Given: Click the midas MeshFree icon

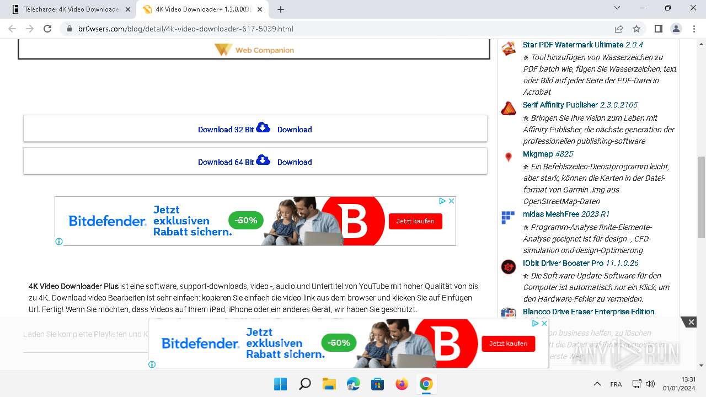Looking at the screenshot, I should (x=508, y=218).
